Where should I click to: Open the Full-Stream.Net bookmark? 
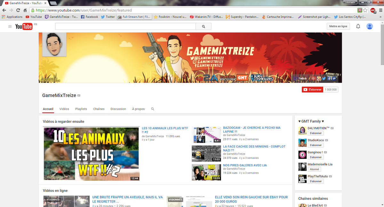[x=134, y=17]
